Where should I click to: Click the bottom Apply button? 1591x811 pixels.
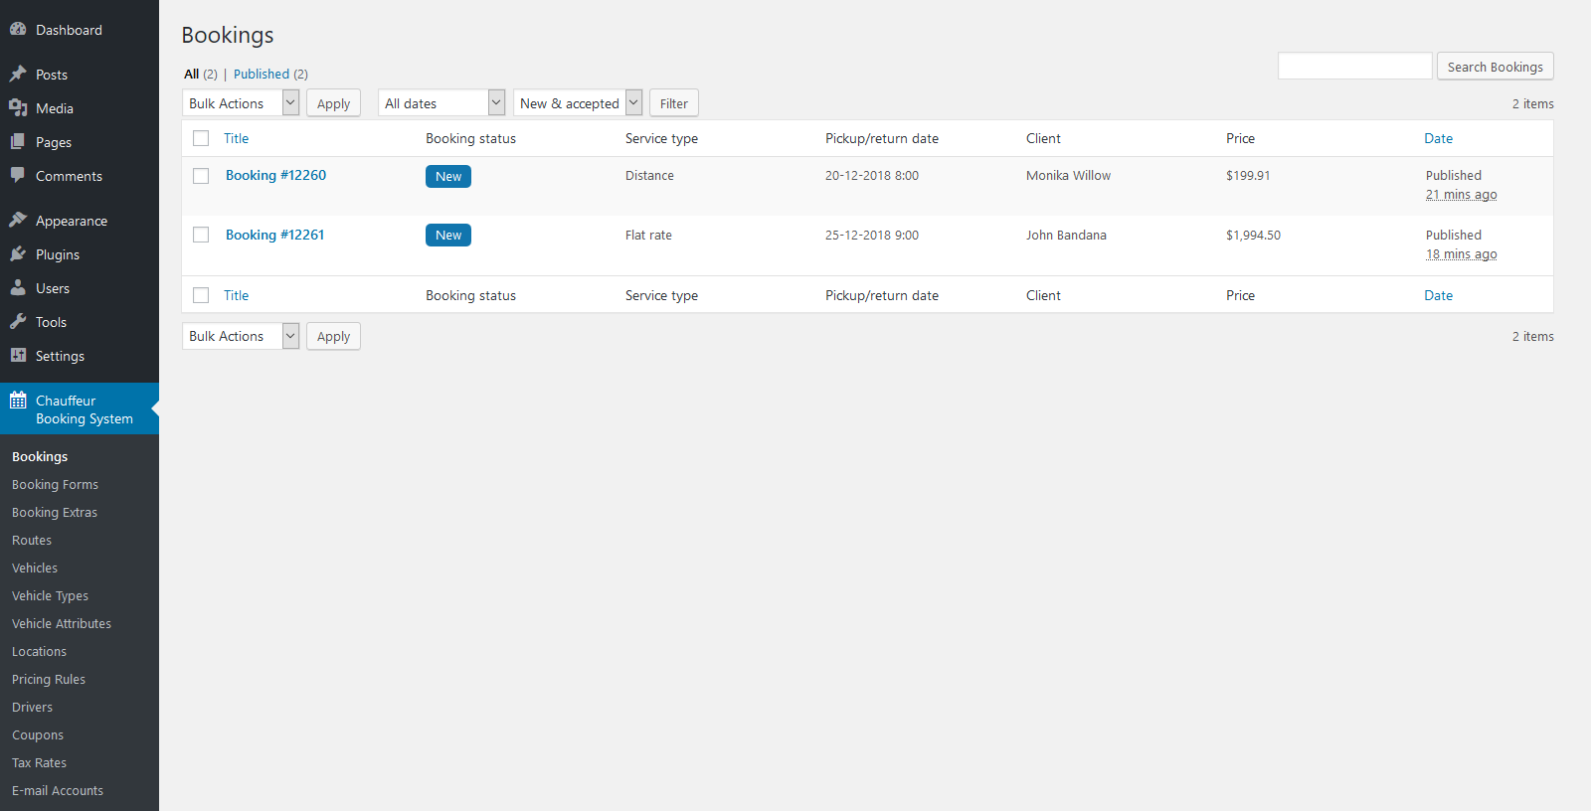[x=333, y=336]
